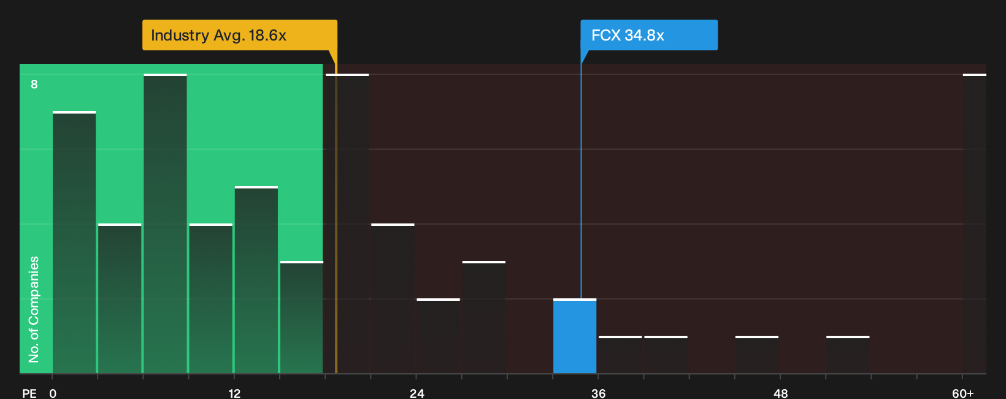Click the x-axis tick label 0
This screenshot has height=399, width=1006.
tap(53, 393)
